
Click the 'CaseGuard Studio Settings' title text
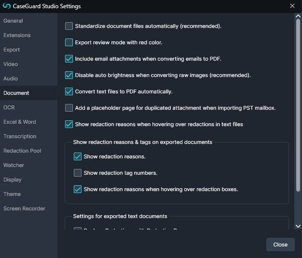pos(47,6)
